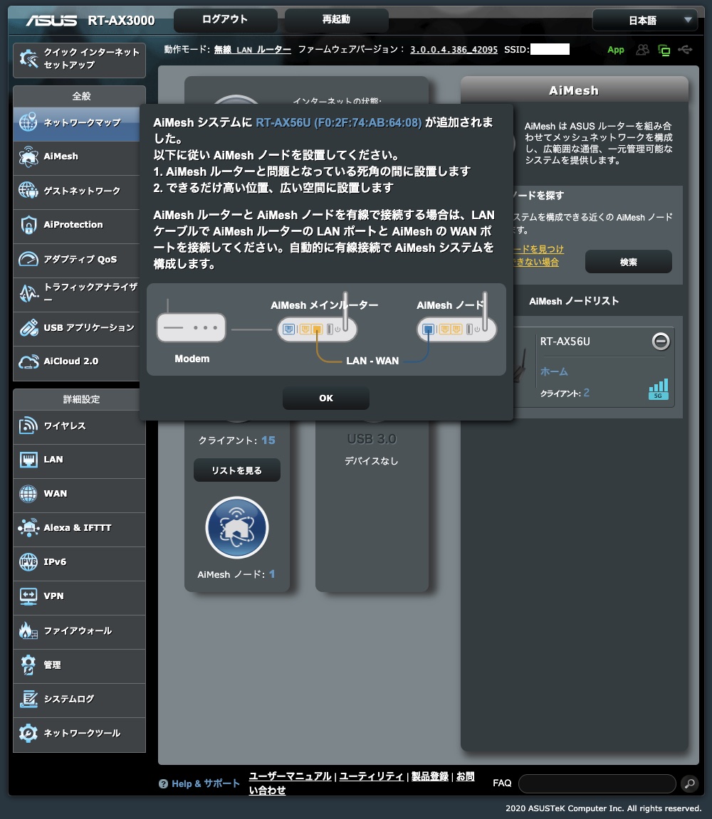Click the WAN globe icon in sidebar
Image resolution: width=712 pixels, height=819 pixels.
pyautogui.click(x=28, y=494)
